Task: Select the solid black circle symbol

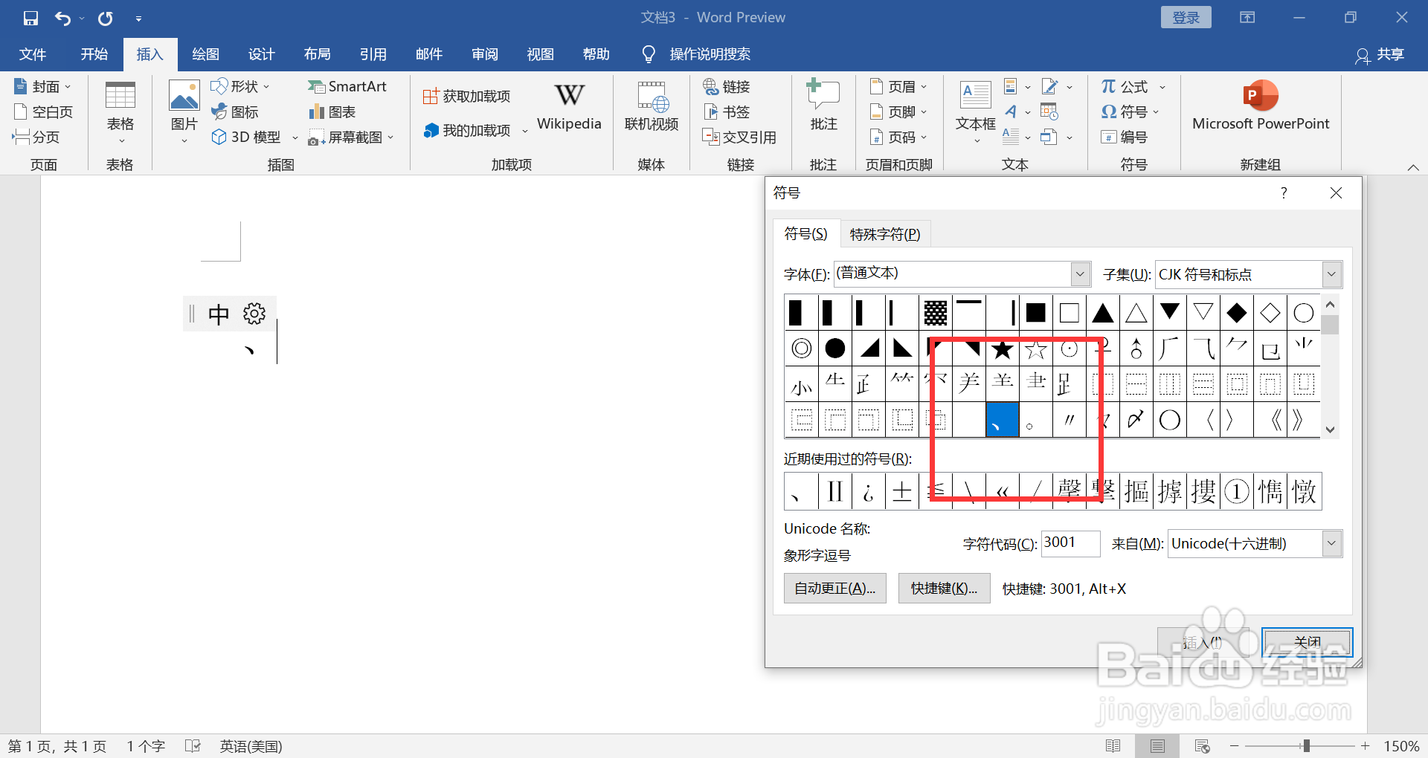Action: point(835,349)
